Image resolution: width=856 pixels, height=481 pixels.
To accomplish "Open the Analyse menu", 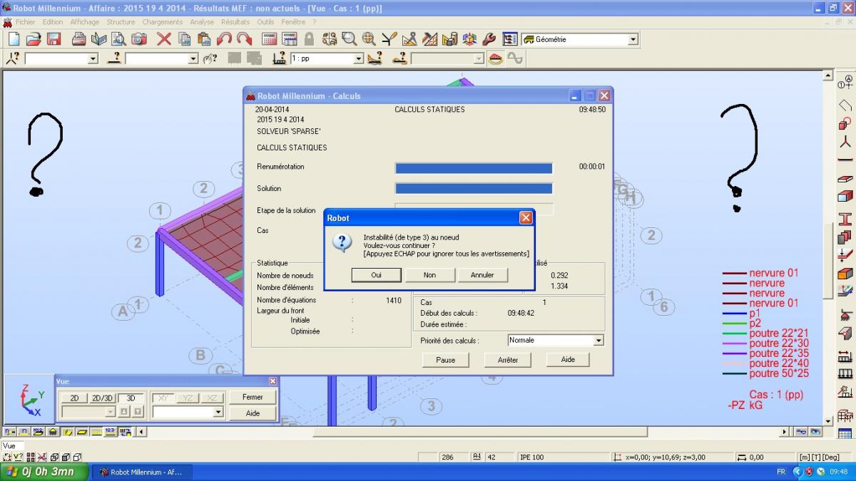I will pos(202,22).
